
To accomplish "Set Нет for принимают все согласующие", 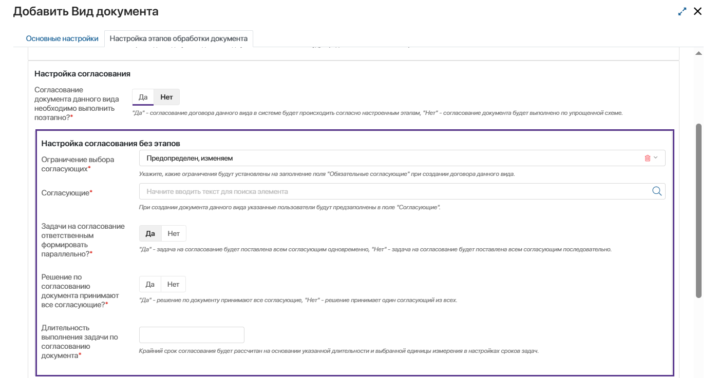I will (173, 284).
